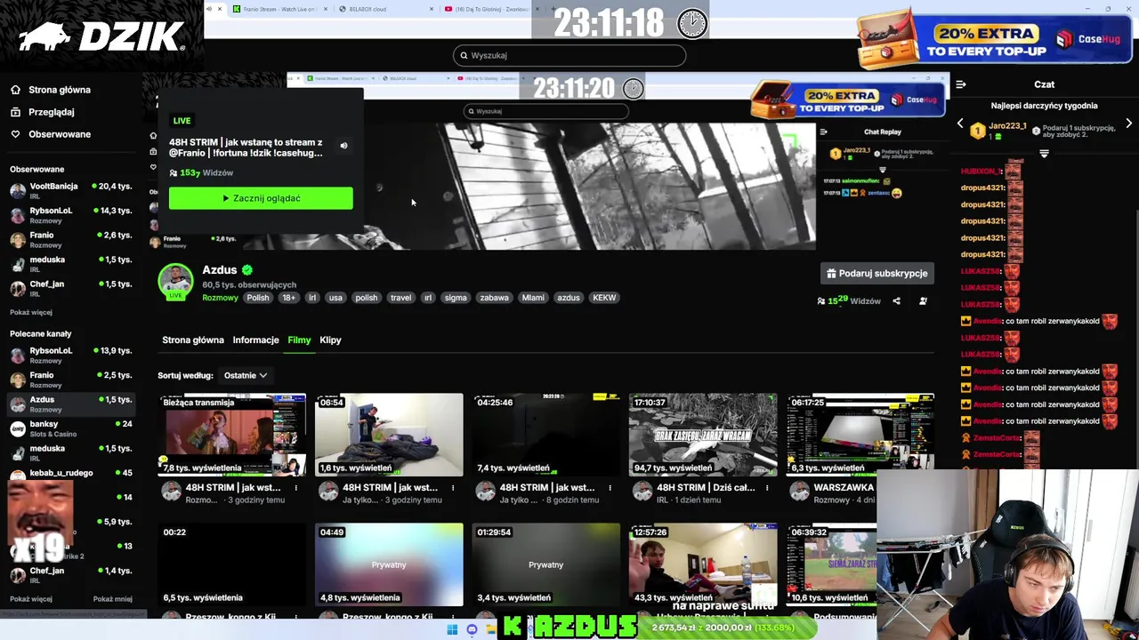Viewport: 1139px width, 640px height.
Task: Open banksy channel avatar in sidebar
Action: pyautogui.click(x=18, y=428)
